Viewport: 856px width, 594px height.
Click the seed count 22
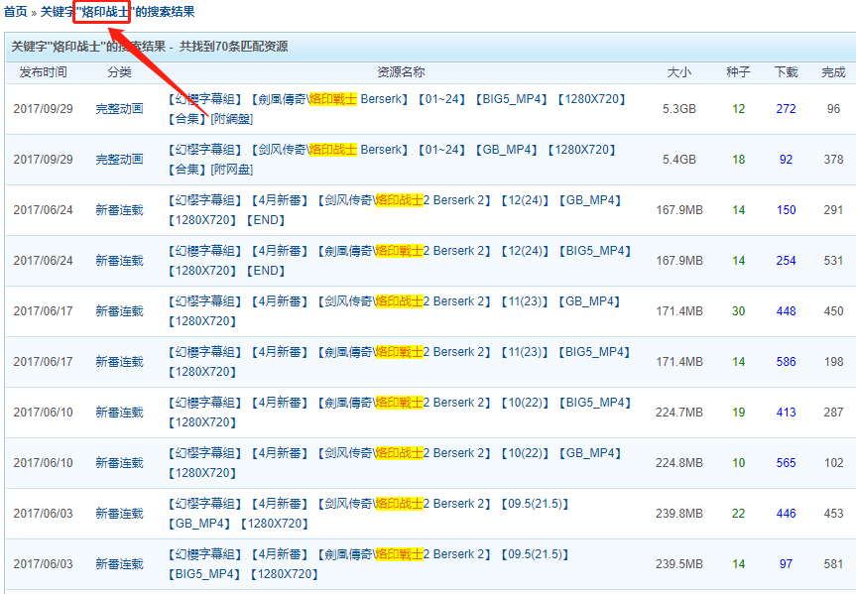pos(739,514)
